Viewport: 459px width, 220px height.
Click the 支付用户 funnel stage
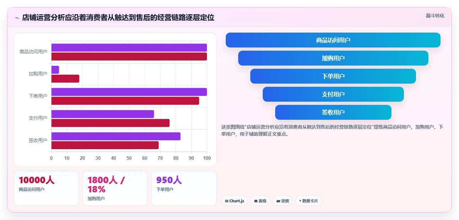click(333, 94)
